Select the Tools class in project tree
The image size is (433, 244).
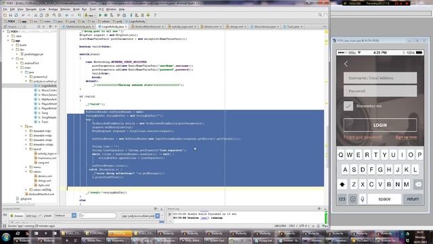(41, 122)
